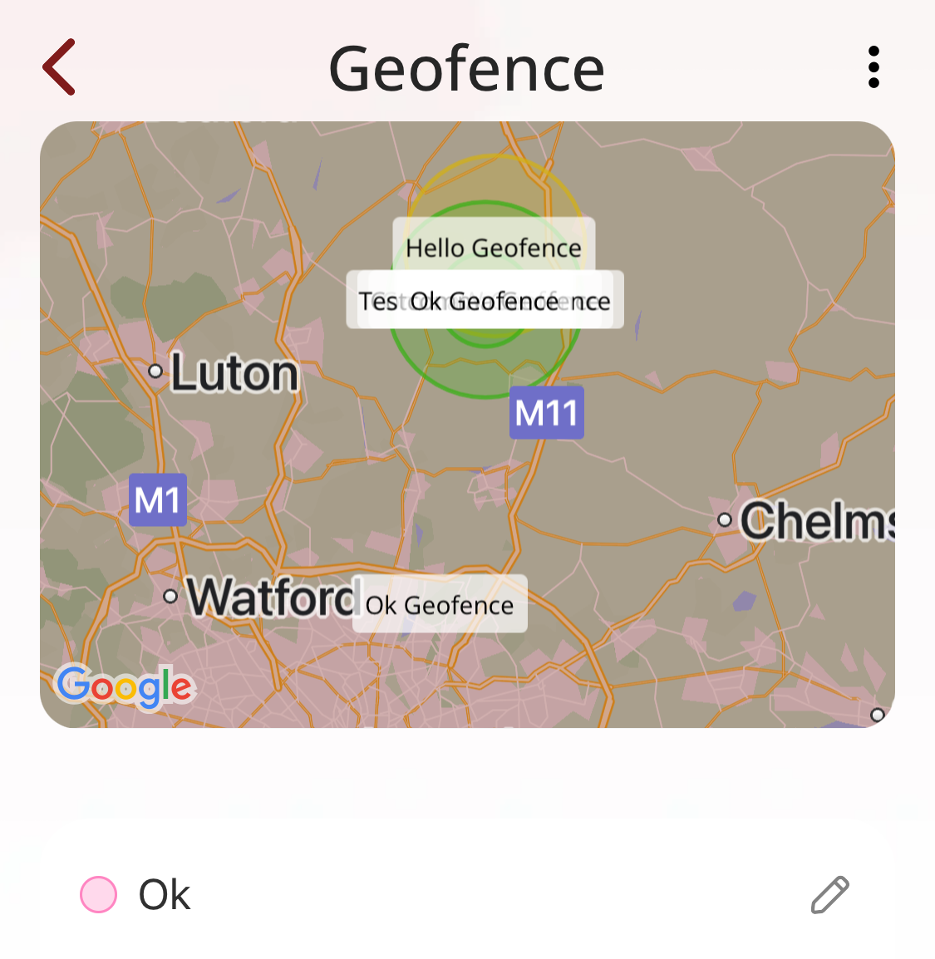Tap the pink Ok color circle

pos(98,894)
